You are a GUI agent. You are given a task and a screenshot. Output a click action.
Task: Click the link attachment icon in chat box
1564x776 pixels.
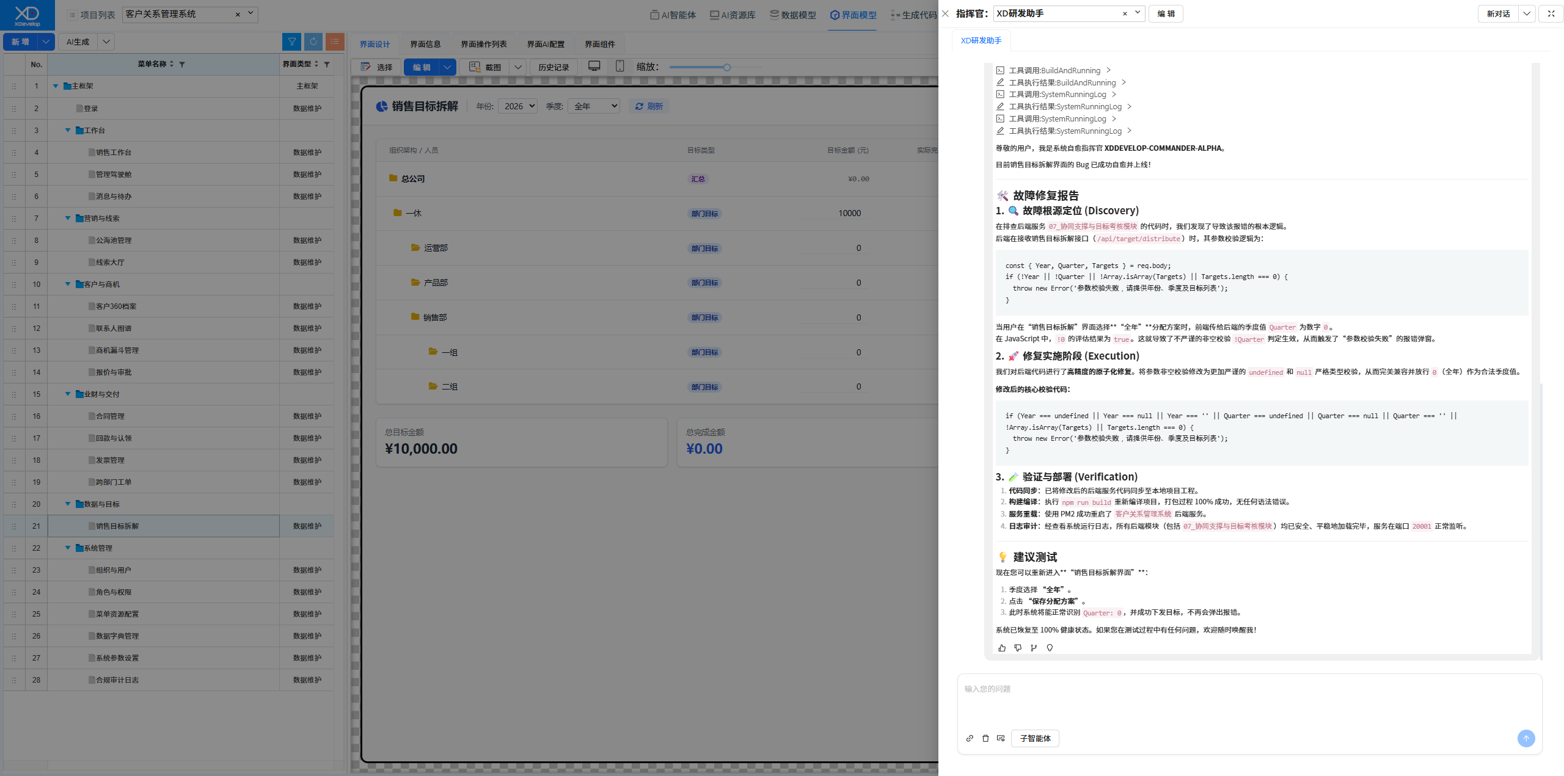pos(970,738)
